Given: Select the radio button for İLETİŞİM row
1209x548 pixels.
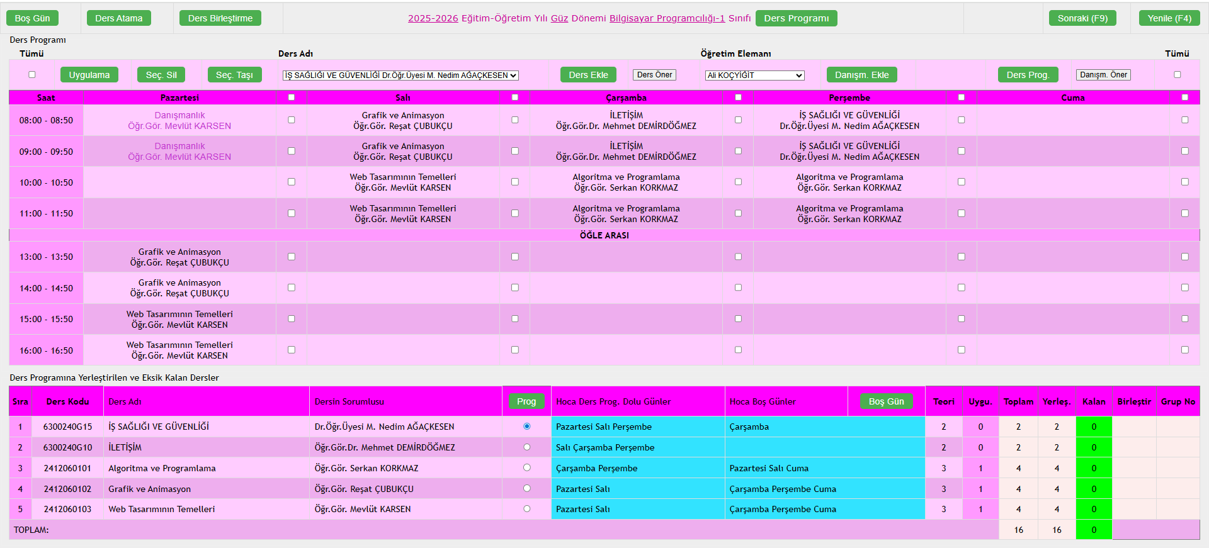Looking at the screenshot, I should pos(527,447).
